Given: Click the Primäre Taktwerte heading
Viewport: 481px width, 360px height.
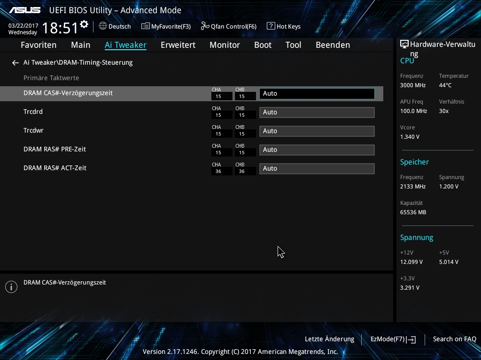Looking at the screenshot, I should 51,78.
